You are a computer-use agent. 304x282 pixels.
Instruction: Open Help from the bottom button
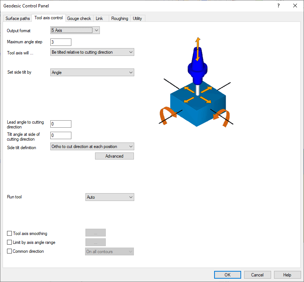[x=287, y=275]
